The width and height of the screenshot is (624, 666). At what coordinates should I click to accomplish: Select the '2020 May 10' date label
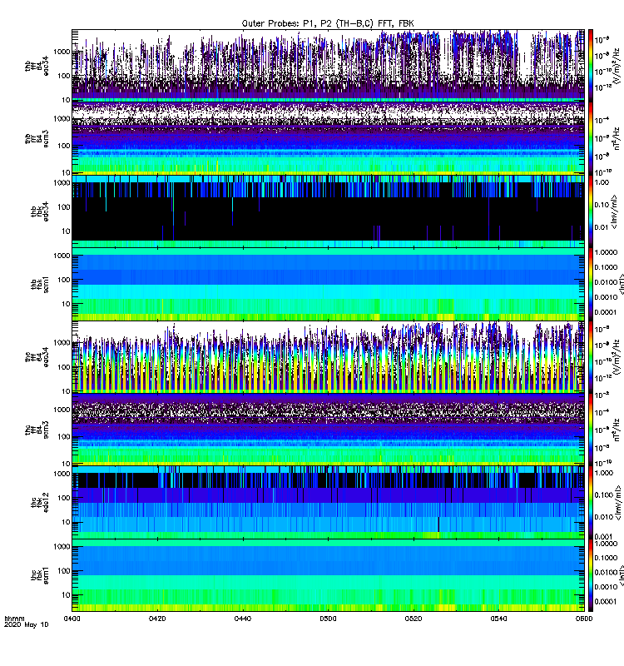point(27,624)
